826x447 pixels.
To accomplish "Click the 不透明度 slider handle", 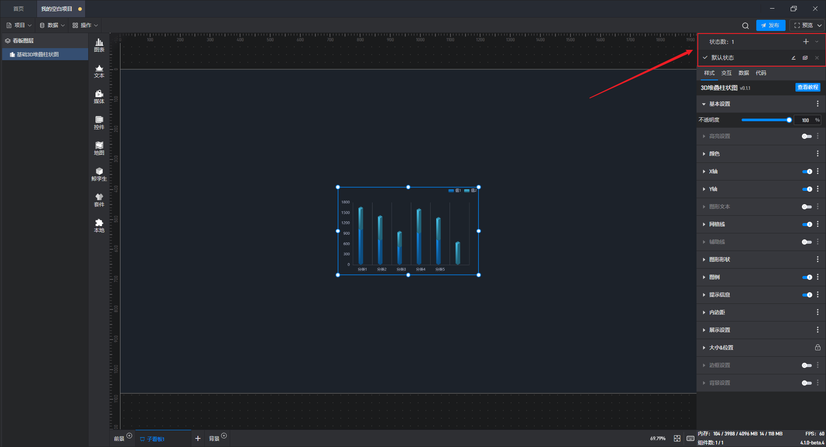I will pyautogui.click(x=789, y=120).
